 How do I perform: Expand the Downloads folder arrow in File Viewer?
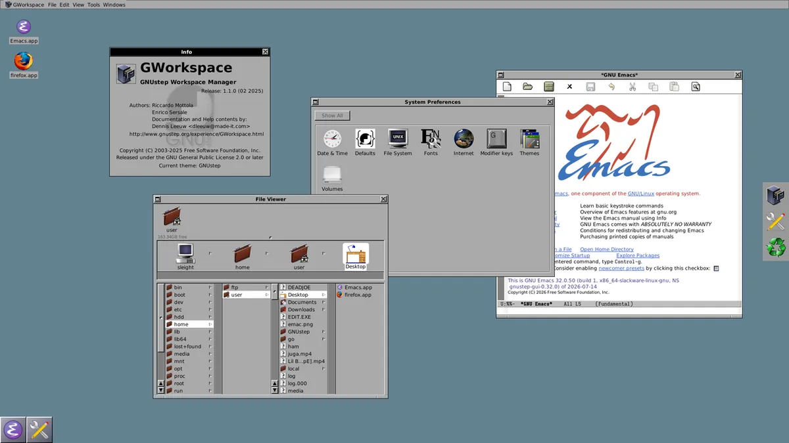click(323, 310)
